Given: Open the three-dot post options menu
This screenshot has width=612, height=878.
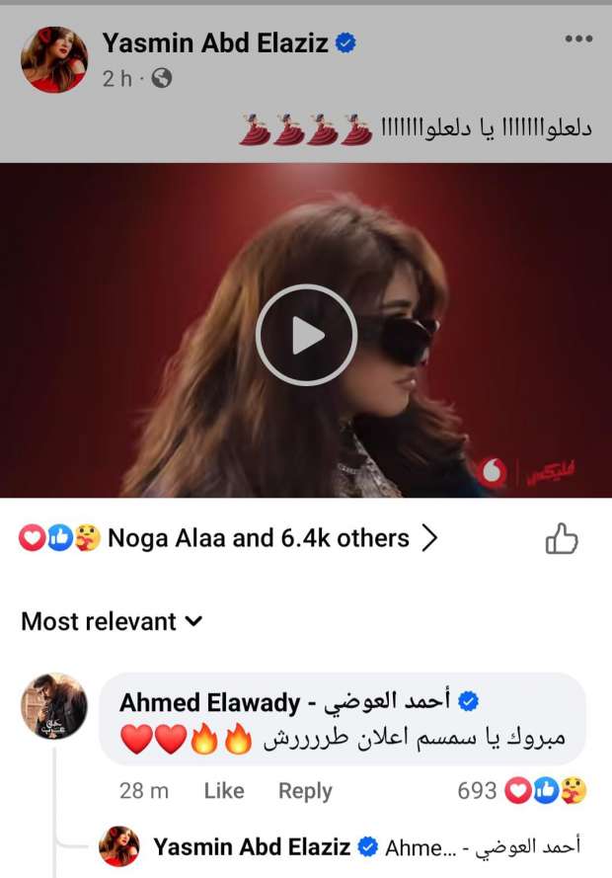Looking at the screenshot, I should tap(578, 40).
